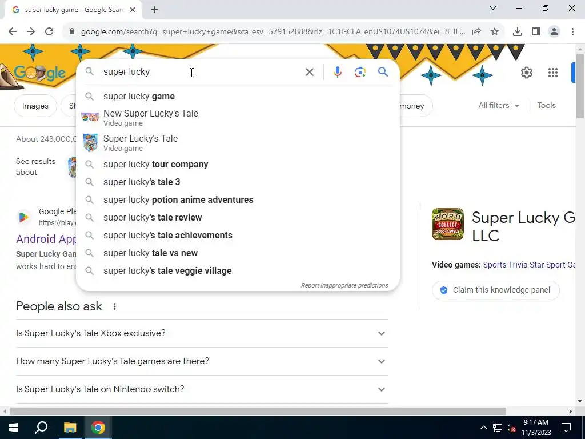The width and height of the screenshot is (585, 439).
Task: Select 'super lucky potion anime adventures'
Action: [x=238, y=199]
